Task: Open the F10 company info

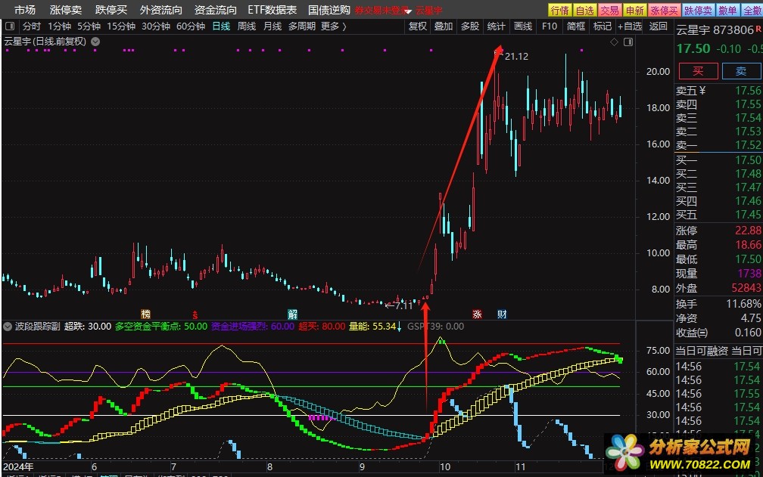Action: coord(550,26)
